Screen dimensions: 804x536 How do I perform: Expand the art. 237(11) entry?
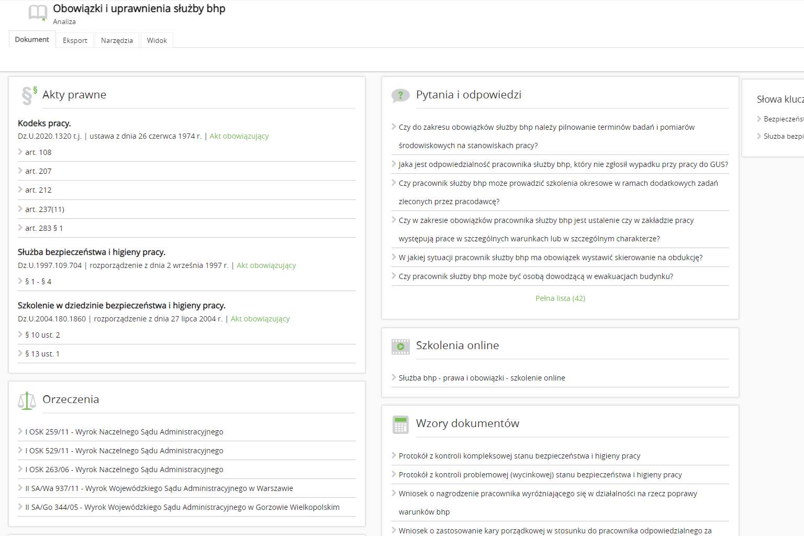click(x=44, y=209)
